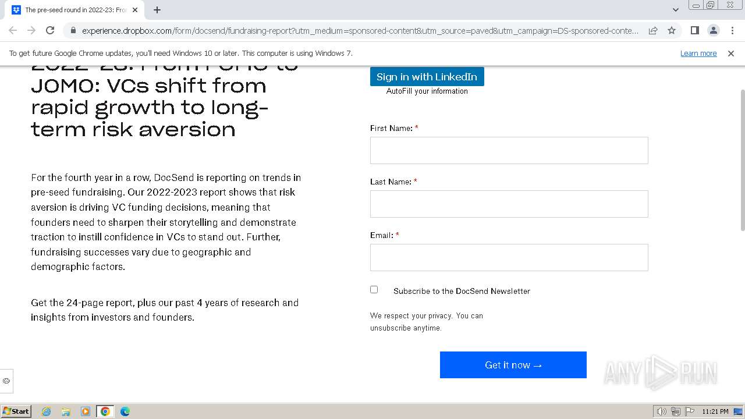Screen dimensions: 745x419
Task: Open the network tray icon
Action: (676, 411)
